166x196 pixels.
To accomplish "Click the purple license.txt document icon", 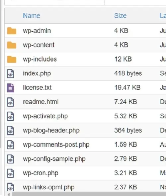I will 10,88.
